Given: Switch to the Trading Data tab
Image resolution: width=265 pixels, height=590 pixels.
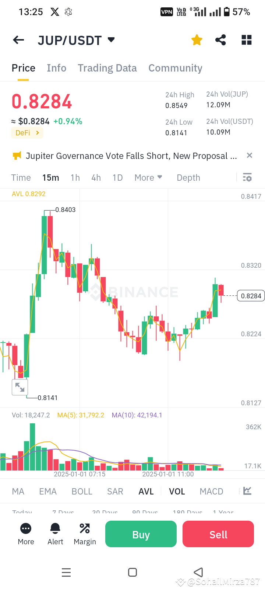Looking at the screenshot, I should 107,68.
